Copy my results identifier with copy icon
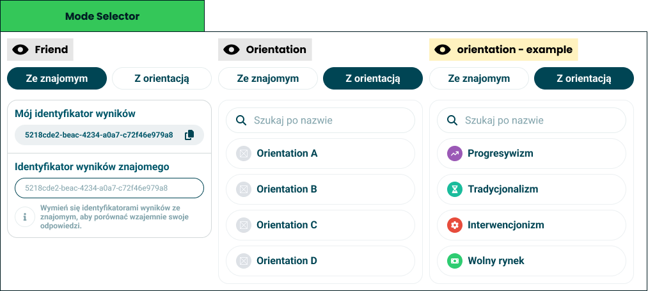The height and width of the screenshot is (291, 648). click(x=189, y=135)
